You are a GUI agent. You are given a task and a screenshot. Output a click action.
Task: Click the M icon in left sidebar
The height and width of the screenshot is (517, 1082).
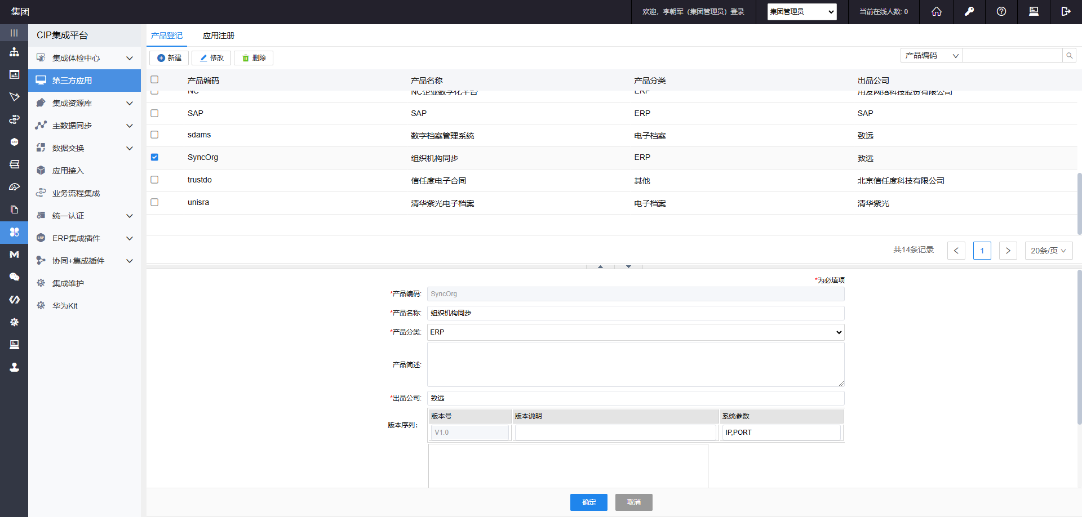coord(14,255)
